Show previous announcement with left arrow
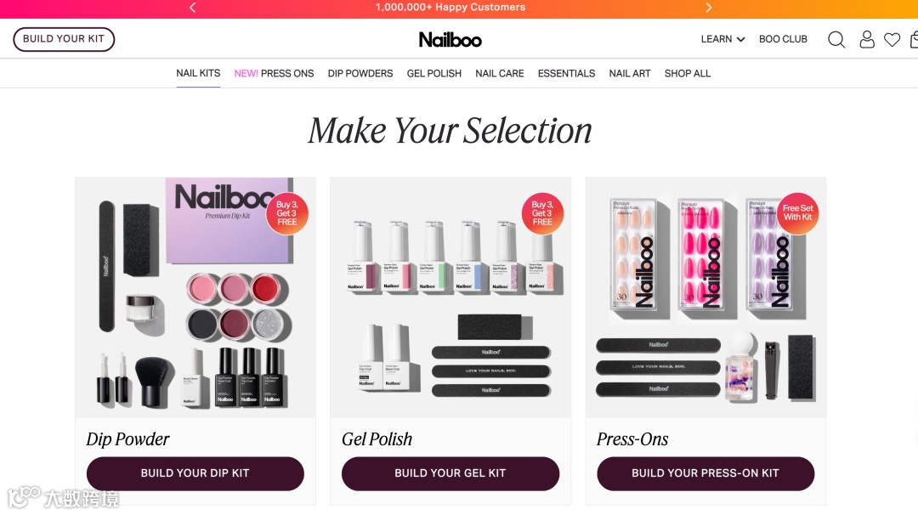The width and height of the screenshot is (918, 515). point(193,8)
